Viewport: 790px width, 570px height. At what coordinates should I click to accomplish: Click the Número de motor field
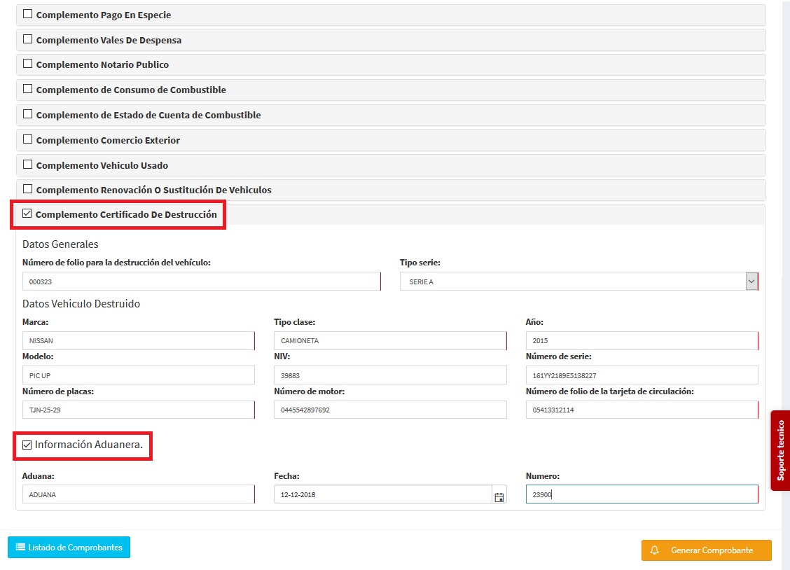389,410
